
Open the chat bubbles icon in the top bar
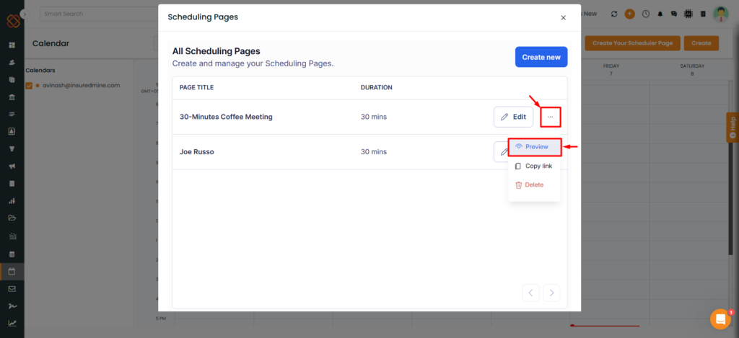pos(674,14)
